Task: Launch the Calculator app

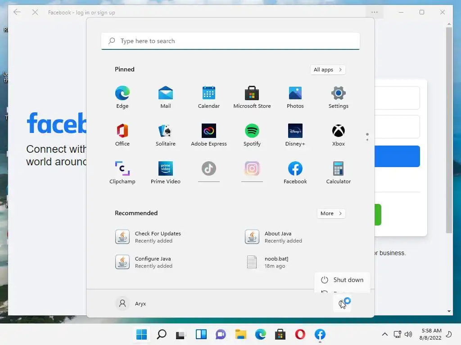Action: coord(339,172)
